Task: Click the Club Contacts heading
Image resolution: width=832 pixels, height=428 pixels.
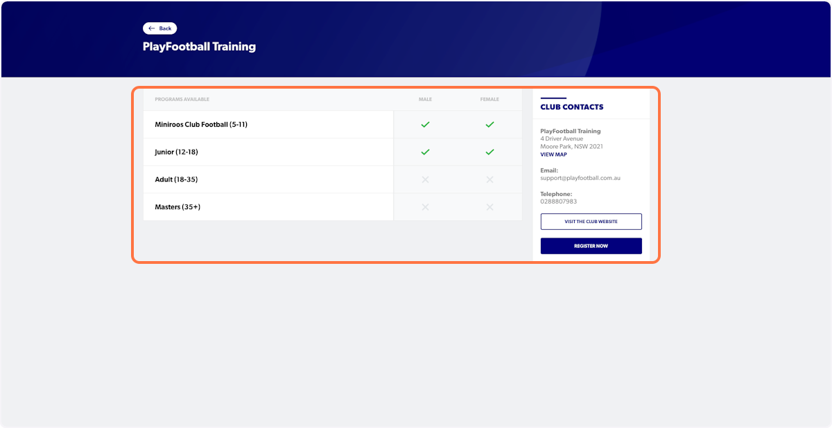Action: (x=572, y=107)
